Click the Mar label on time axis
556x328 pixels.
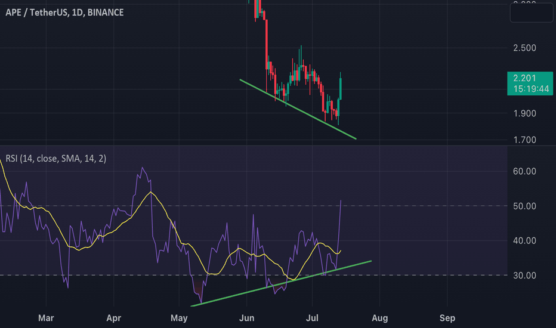(x=46, y=318)
